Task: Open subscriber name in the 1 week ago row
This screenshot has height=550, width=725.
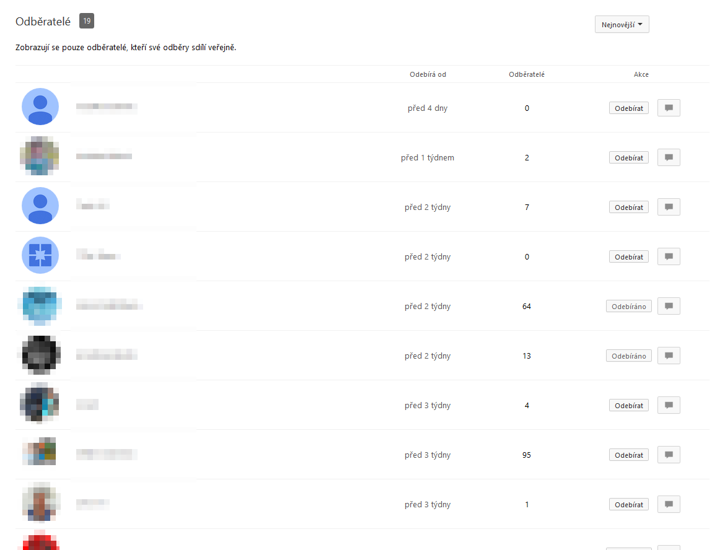Action: click(104, 156)
